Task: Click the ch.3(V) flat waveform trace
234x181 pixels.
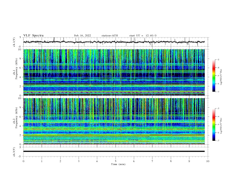Action: (114, 151)
